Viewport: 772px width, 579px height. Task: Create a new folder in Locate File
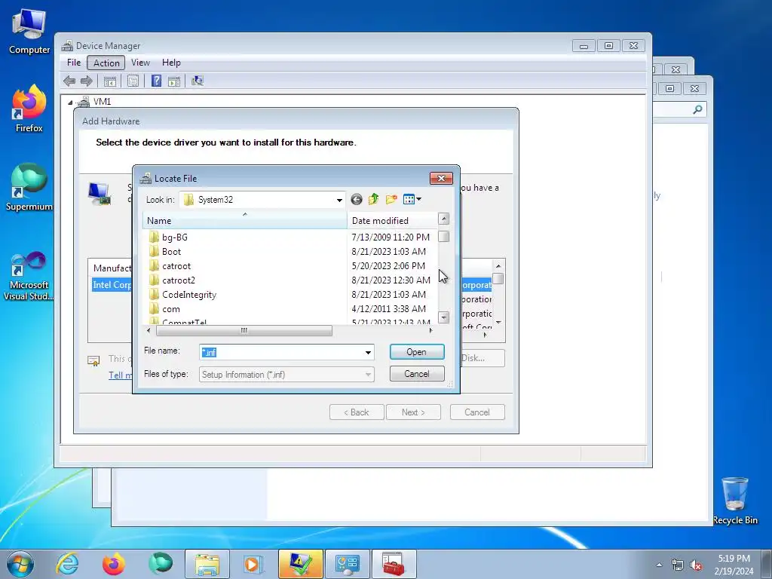[x=391, y=199]
